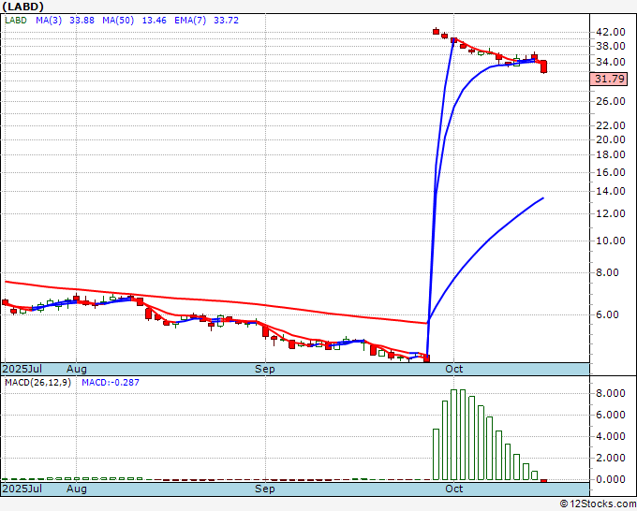Click the Oct marker on MACD panel axis
Viewport: 637px width, 511px height.
[x=454, y=489]
